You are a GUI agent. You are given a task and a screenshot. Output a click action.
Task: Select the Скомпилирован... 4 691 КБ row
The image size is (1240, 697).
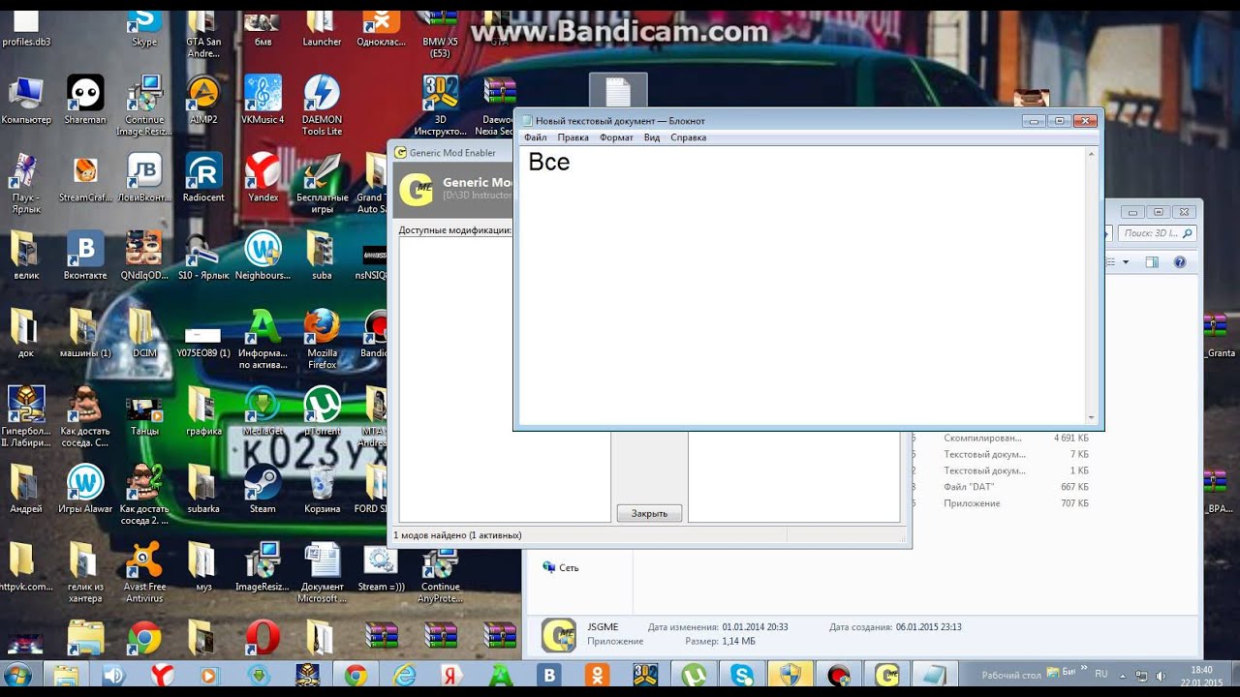pos(1003,438)
